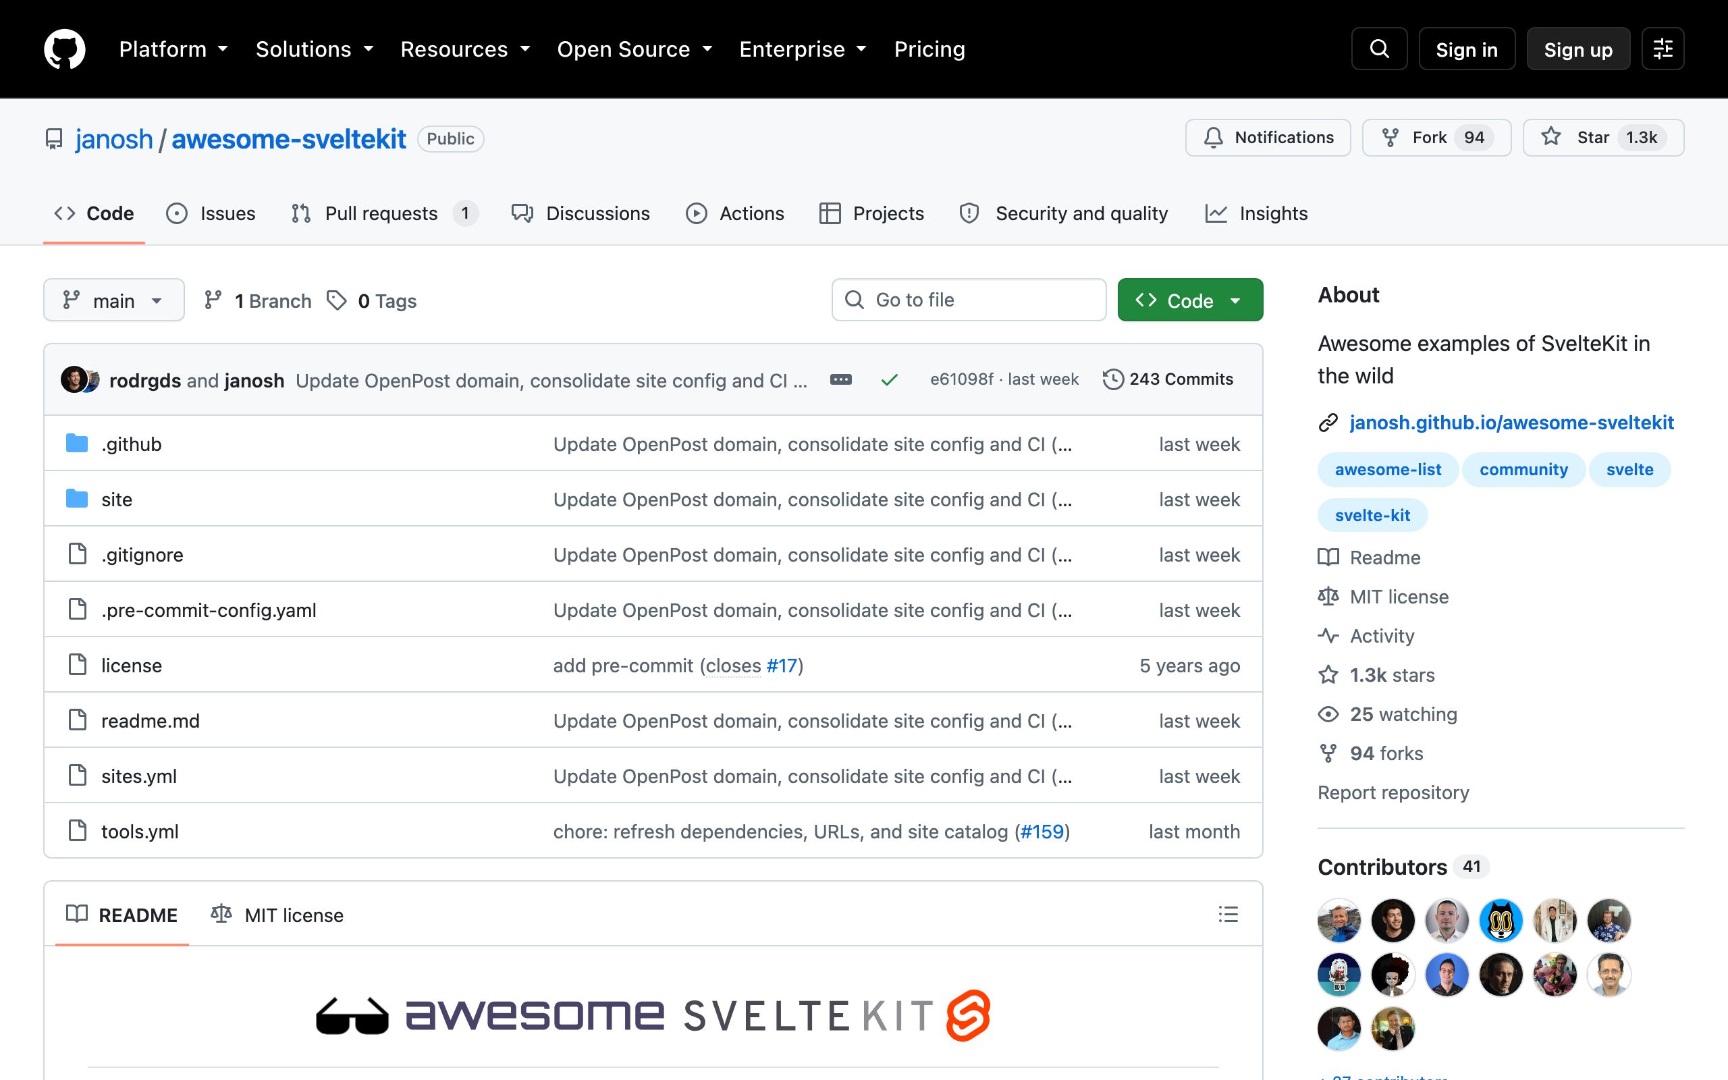Viewport: 1728px width, 1080px height.
Task: Click the svelte topic tag
Action: tap(1629, 469)
